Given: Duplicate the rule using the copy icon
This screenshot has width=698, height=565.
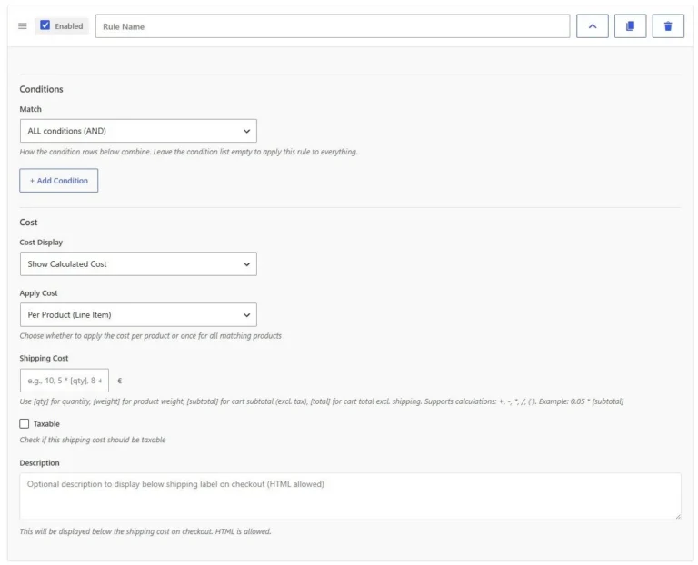Looking at the screenshot, I should pos(630,26).
